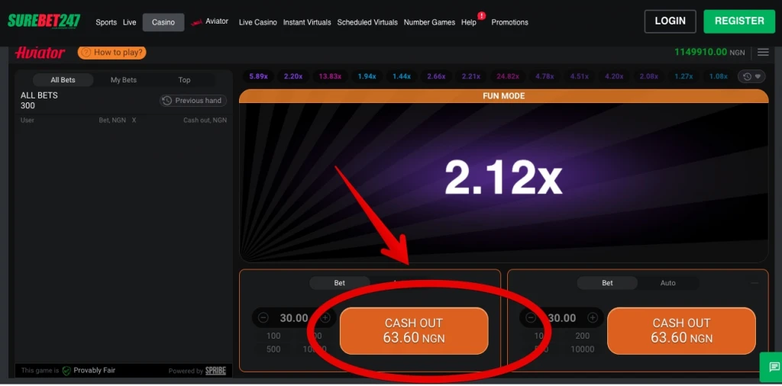This screenshot has width=782, height=386.
Task: Open the Top bets tab
Action: 184,80
